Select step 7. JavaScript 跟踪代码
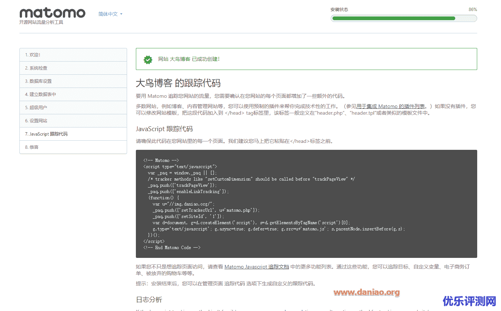Viewport: 501px width, 311px height. tap(73, 134)
